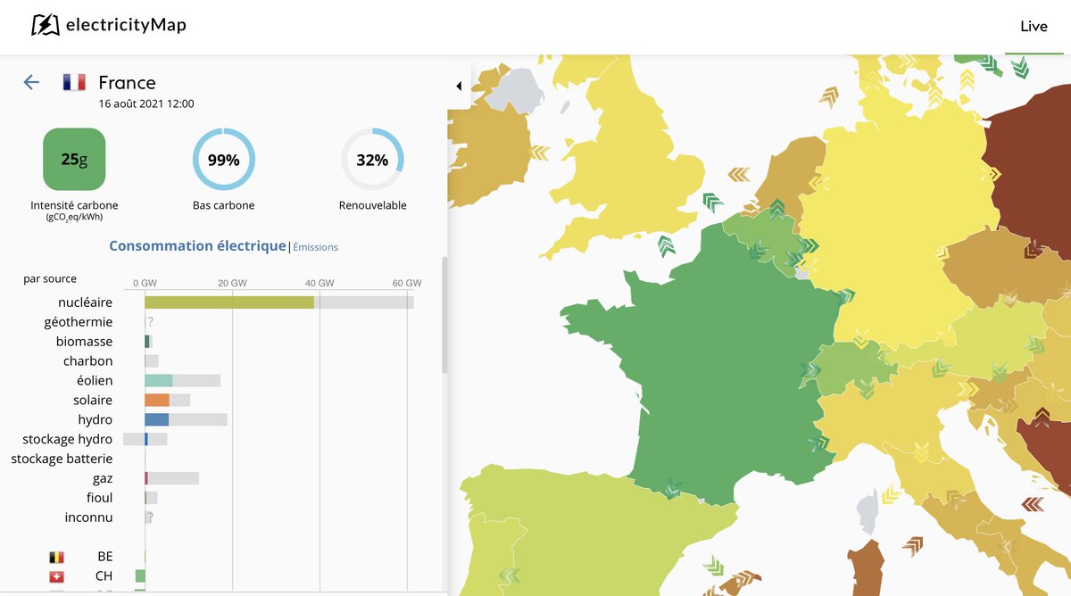Viewport: 1071px width, 596px height.
Task: Click the stockage hydro bar
Action: 145,439
